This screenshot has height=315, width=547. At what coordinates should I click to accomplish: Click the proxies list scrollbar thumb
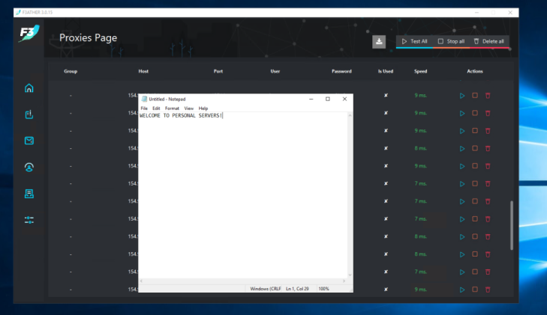point(512,225)
